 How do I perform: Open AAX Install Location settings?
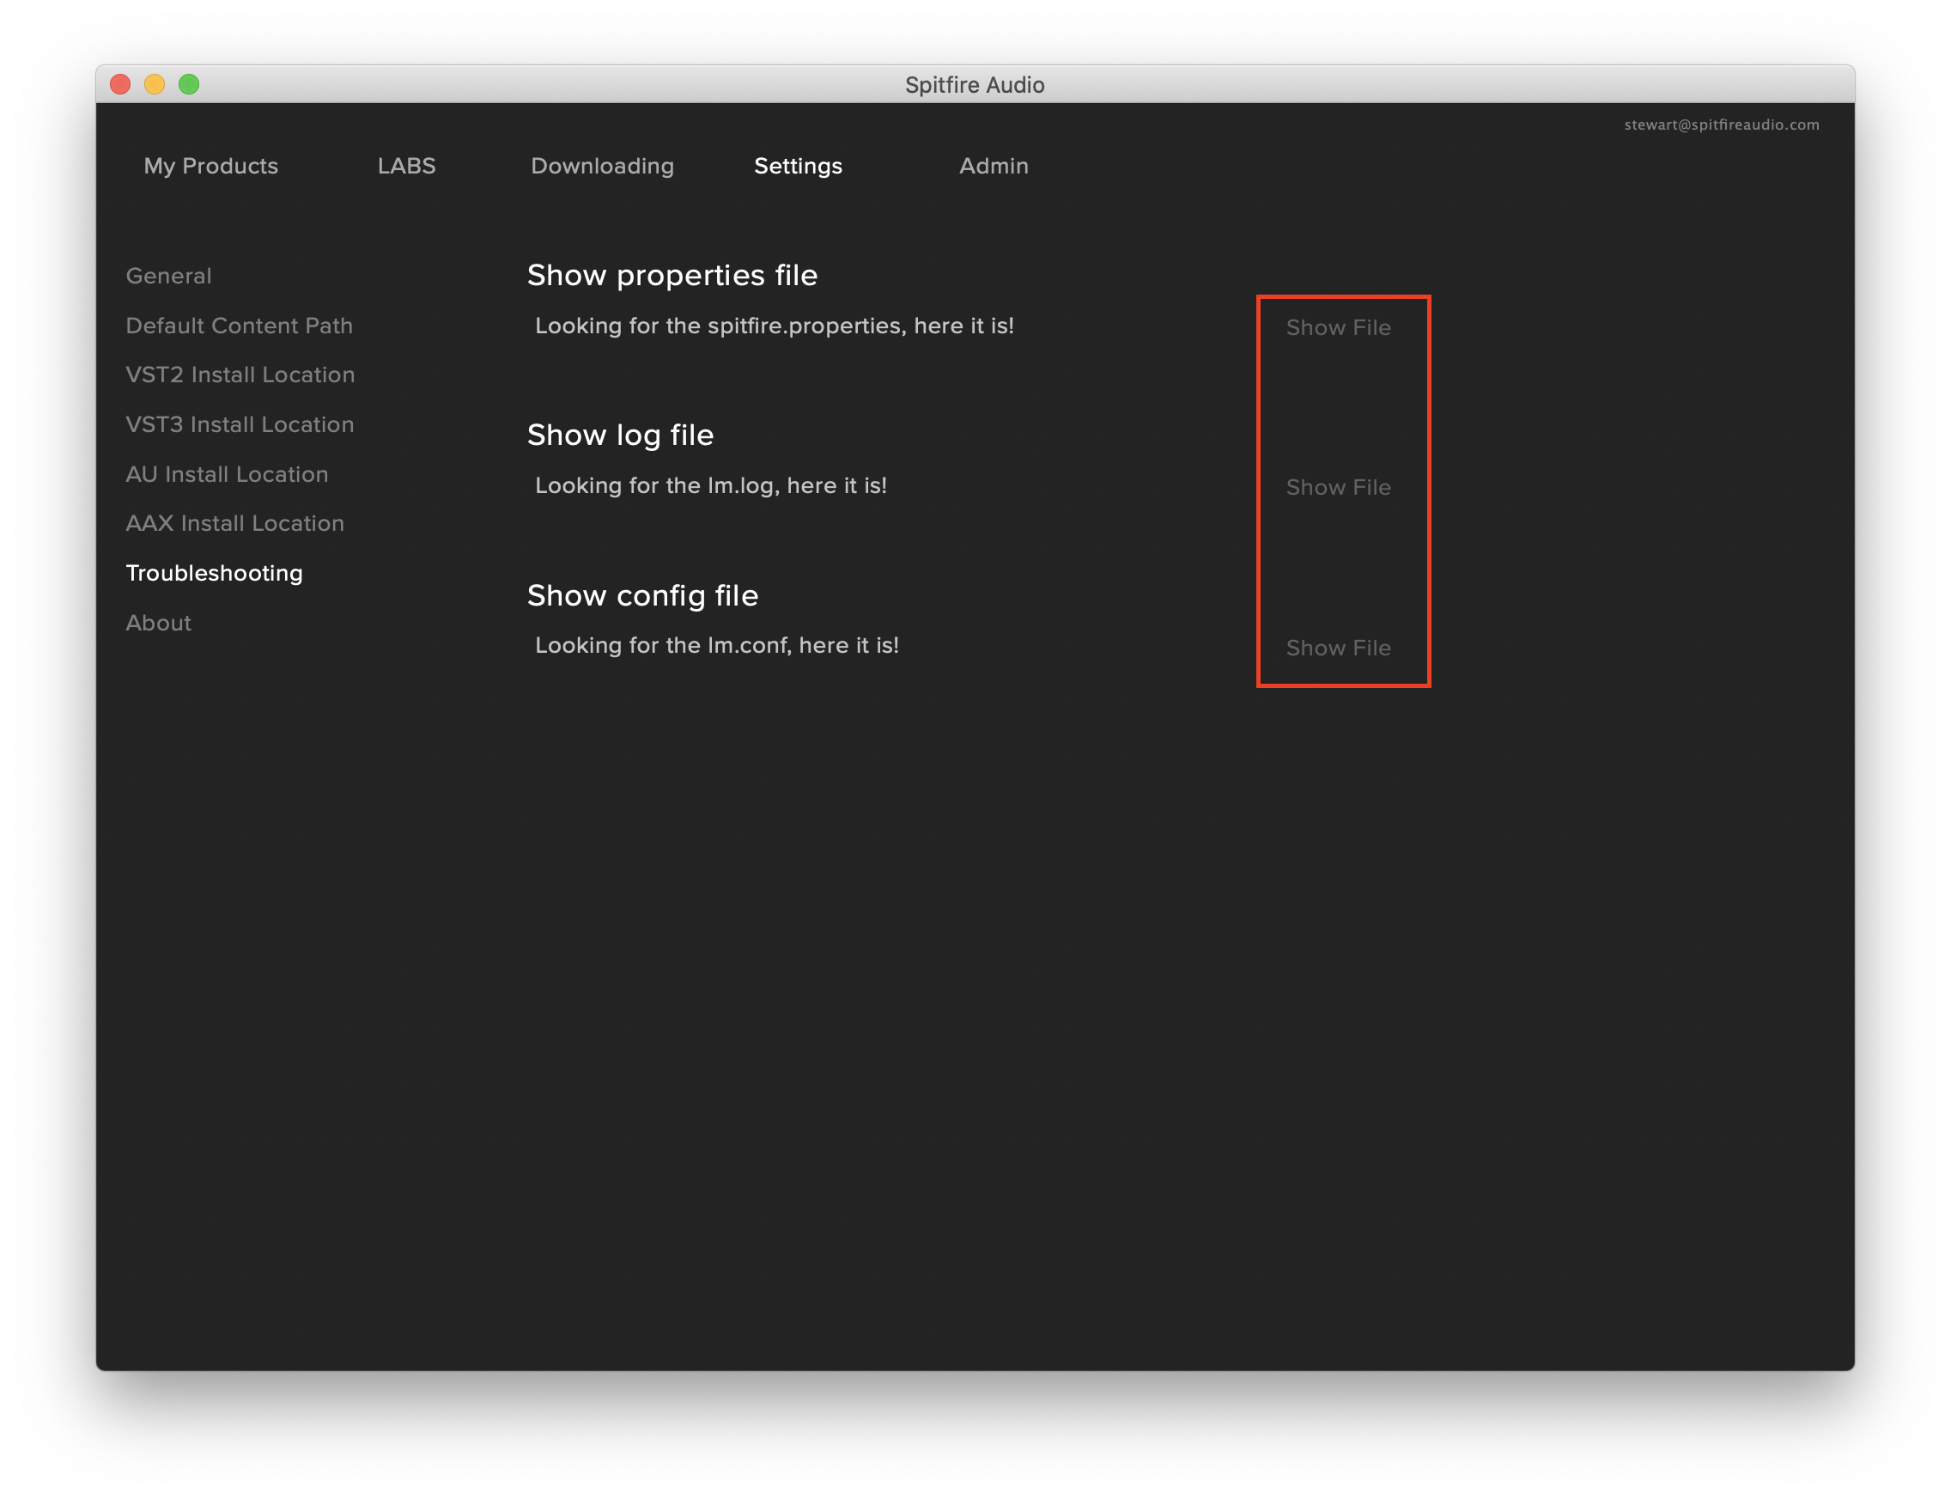tap(234, 523)
